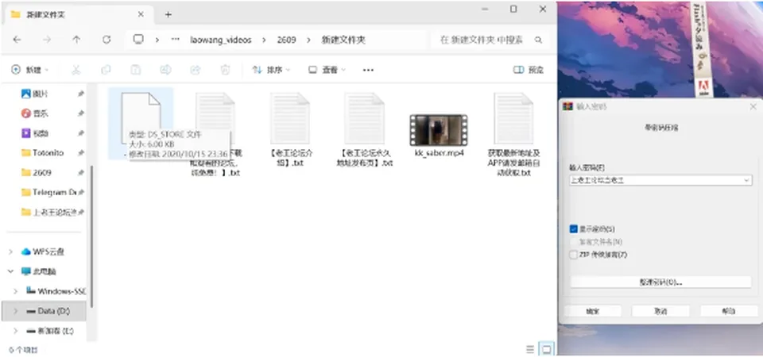Open the See more (…) toolbar menu
This screenshot has height=357, width=763.
(368, 70)
